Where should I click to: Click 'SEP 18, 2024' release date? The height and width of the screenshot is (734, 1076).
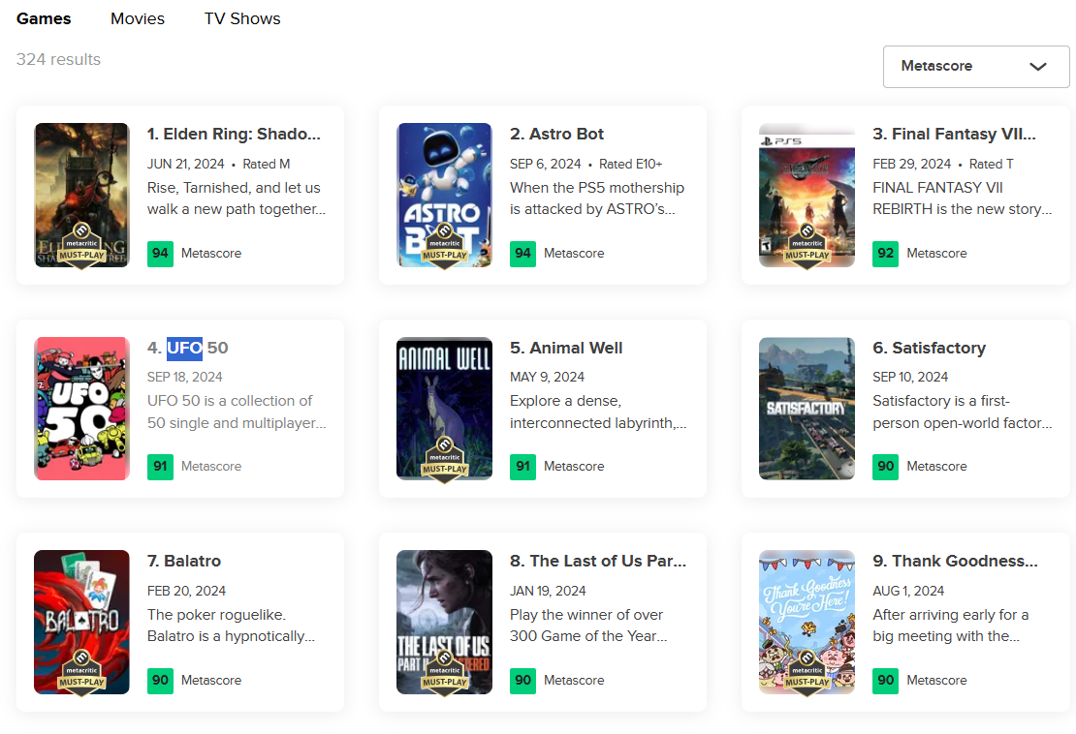click(x=184, y=377)
